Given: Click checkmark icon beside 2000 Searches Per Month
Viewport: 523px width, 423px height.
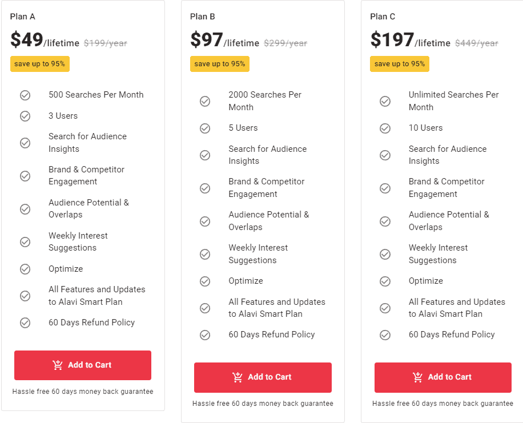Looking at the screenshot, I should click(205, 102).
